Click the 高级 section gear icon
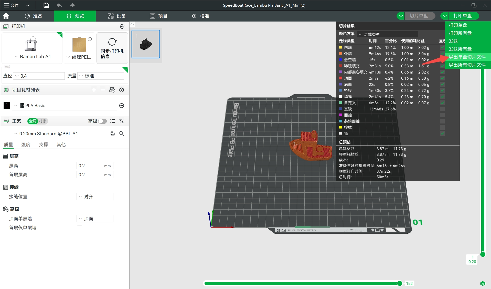This screenshot has width=491, height=289. (6, 209)
